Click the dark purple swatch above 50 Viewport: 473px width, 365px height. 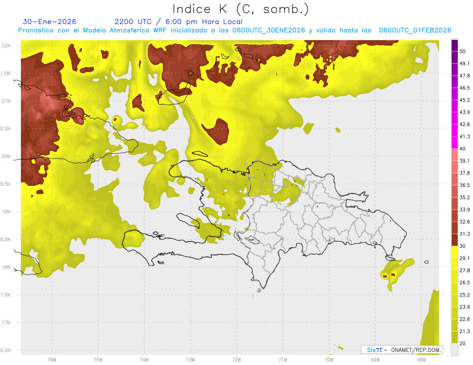pyautogui.click(x=454, y=45)
